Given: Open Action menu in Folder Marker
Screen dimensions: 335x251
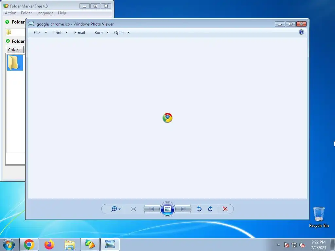Looking at the screenshot, I should (11, 13).
